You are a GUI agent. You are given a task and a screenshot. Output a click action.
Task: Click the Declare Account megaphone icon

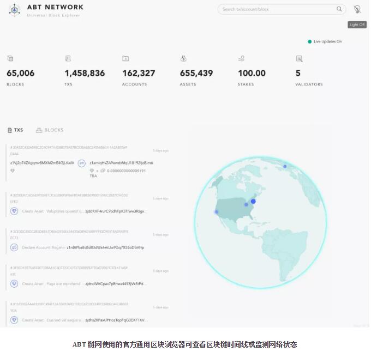point(14,247)
